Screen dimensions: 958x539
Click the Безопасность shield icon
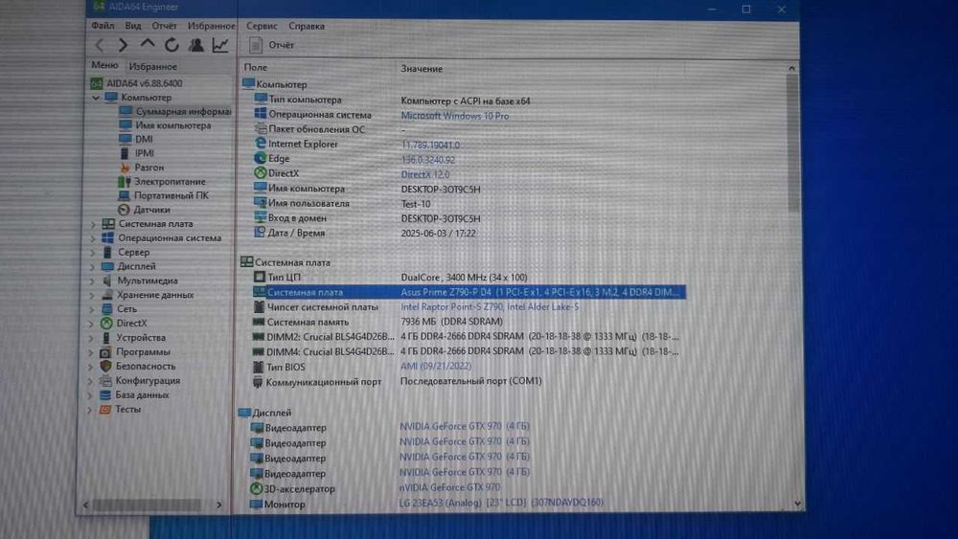pos(105,367)
